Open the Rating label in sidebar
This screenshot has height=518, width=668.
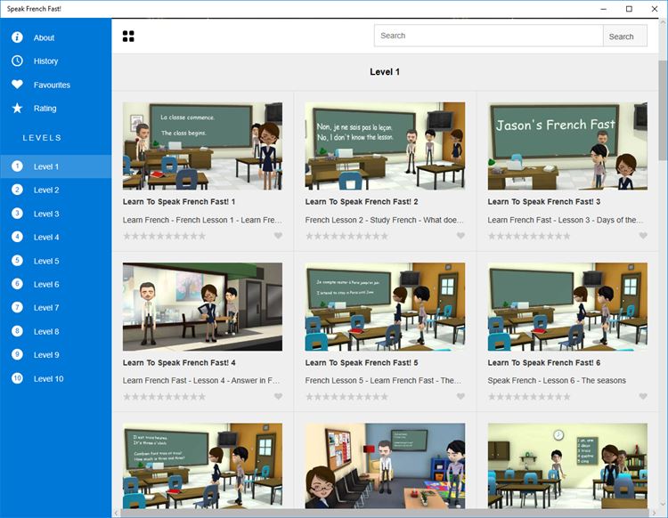45,108
